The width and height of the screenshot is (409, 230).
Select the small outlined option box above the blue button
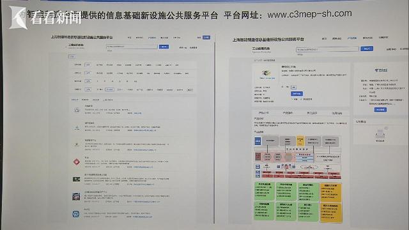(x=294, y=87)
